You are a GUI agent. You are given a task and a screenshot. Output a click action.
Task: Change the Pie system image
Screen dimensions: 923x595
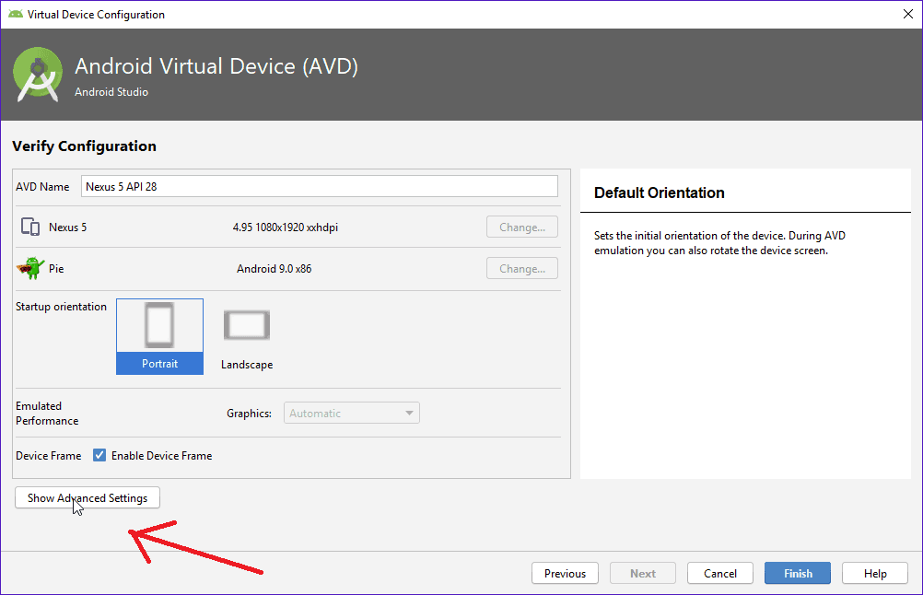click(522, 268)
